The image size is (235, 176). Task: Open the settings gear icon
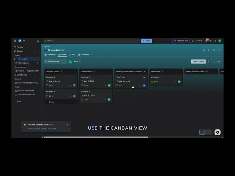coord(215,41)
